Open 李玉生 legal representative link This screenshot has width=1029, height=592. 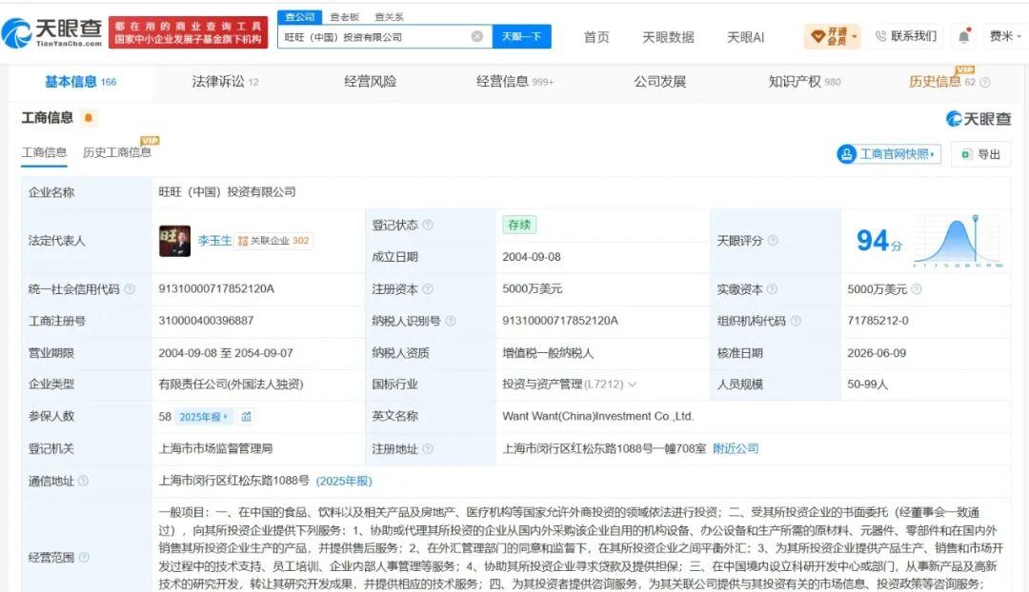click(214, 241)
